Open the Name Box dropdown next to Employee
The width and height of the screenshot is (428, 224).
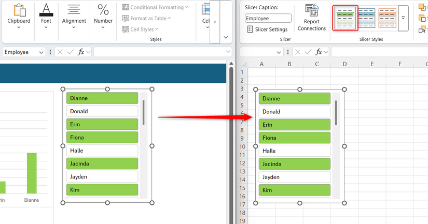point(41,52)
